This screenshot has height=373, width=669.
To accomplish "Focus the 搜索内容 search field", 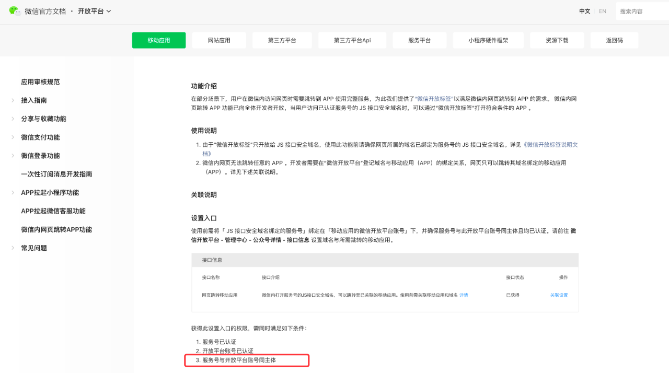I will 642,11.
